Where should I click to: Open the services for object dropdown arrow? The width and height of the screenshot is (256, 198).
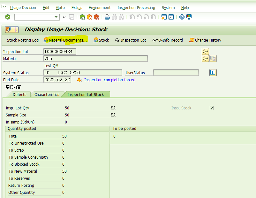click(16, 30)
